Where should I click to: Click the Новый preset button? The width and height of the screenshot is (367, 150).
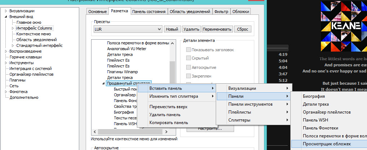(x=172, y=29)
